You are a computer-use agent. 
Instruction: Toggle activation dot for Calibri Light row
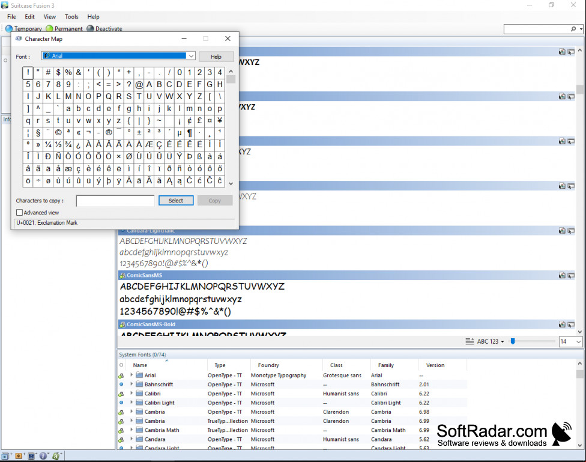tap(121, 403)
